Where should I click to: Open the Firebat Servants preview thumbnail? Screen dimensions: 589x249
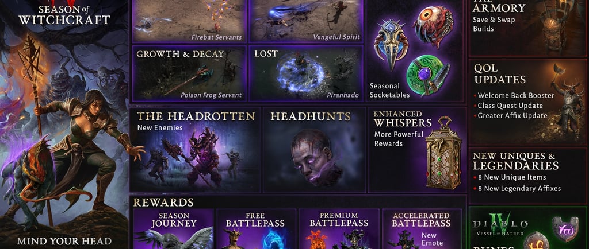pos(190,21)
